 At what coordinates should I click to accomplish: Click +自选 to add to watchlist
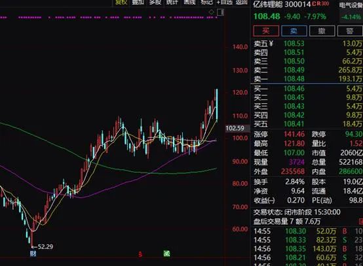(225, 3)
